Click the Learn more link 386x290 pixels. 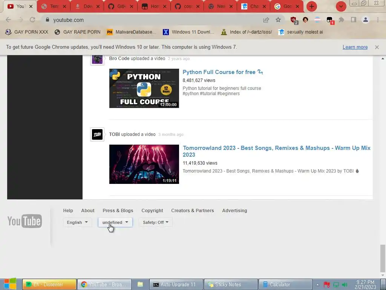(x=355, y=47)
